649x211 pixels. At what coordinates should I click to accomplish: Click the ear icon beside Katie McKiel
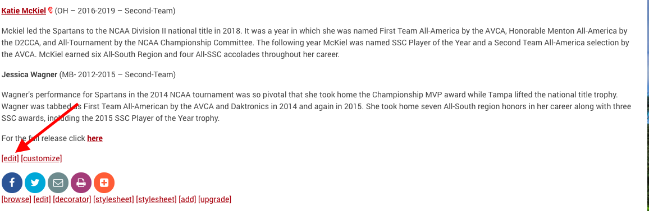click(x=51, y=11)
